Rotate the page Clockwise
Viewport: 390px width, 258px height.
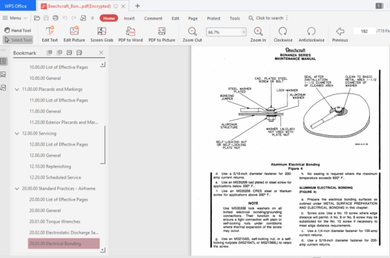click(283, 34)
